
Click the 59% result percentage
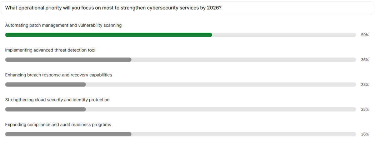[365, 35]
